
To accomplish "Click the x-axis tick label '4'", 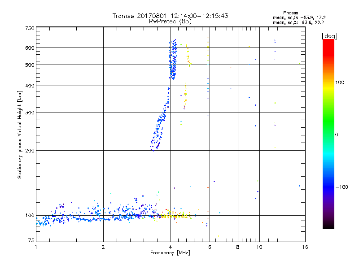I will pyautogui.click(x=171, y=247).
